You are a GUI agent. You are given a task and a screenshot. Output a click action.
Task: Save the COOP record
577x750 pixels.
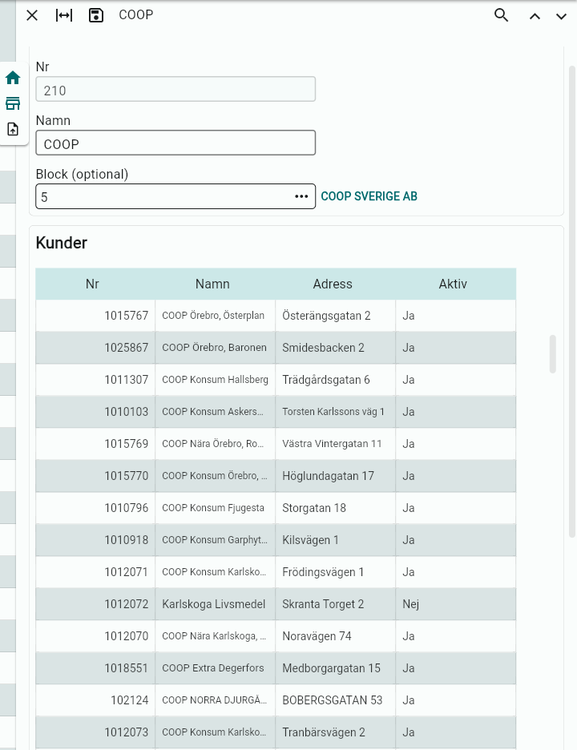96,15
